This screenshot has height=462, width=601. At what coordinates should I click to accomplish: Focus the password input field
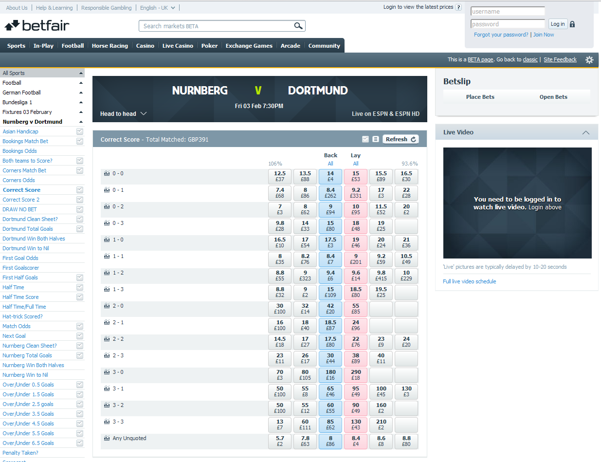[508, 24]
